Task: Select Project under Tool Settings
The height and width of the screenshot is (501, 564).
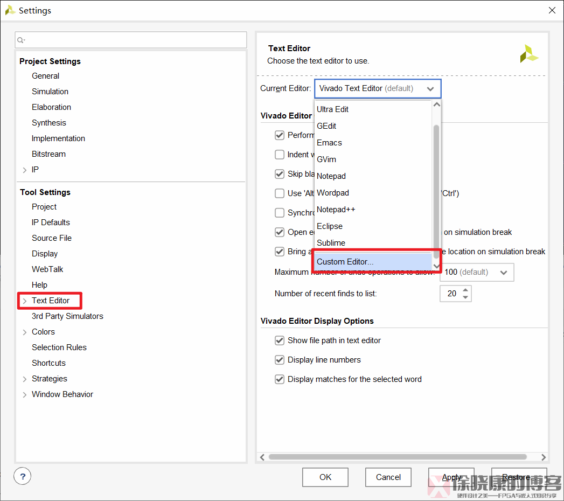Action: tap(44, 207)
